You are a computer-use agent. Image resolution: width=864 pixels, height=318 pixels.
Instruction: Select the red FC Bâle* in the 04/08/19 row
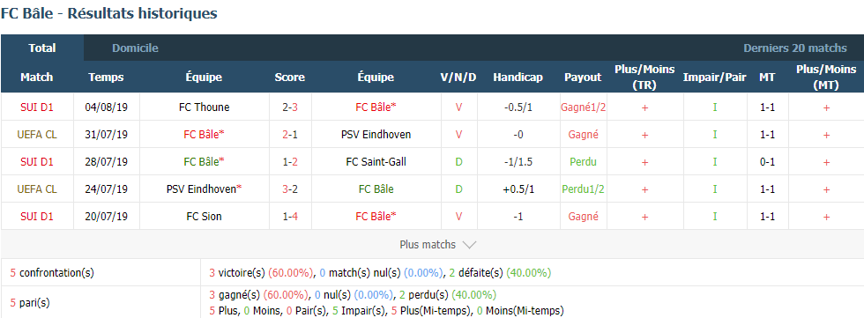click(376, 107)
